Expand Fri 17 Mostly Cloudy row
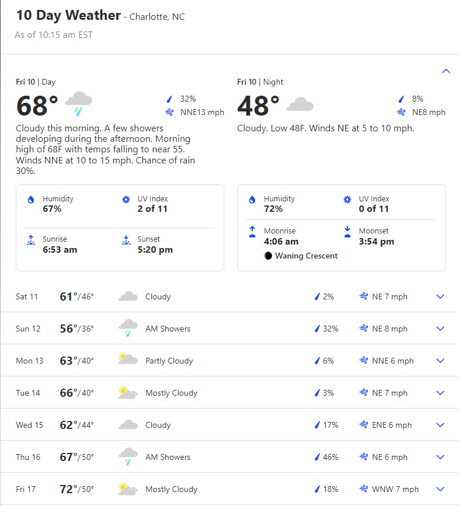459x506 pixels. pos(440,489)
